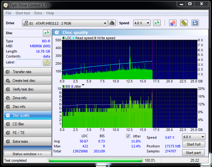Click the LDC Max value 422

pos(85,146)
